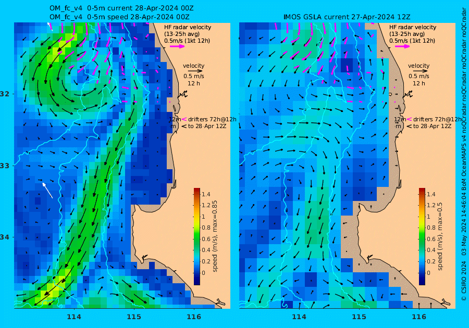Click 'speed (m/s), max=0.5' colorbar label

(440, 236)
